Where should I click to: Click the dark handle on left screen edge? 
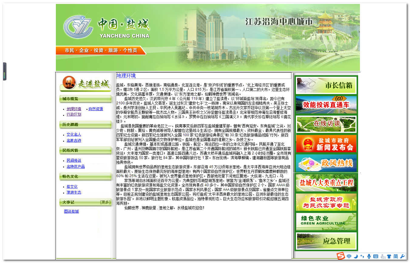pos(5,71)
